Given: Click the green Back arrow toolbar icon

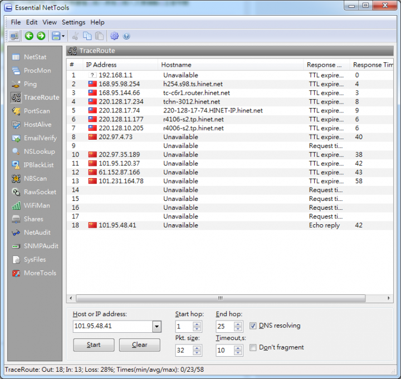Looking at the screenshot, I should tap(29, 36).
